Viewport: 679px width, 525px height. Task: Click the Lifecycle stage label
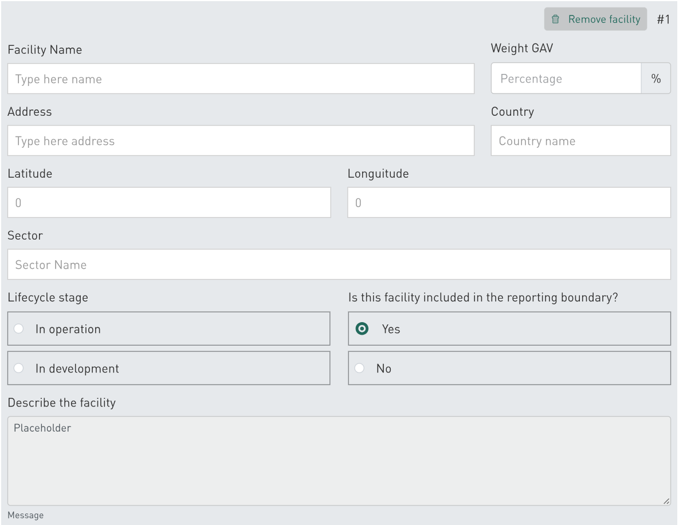point(48,297)
